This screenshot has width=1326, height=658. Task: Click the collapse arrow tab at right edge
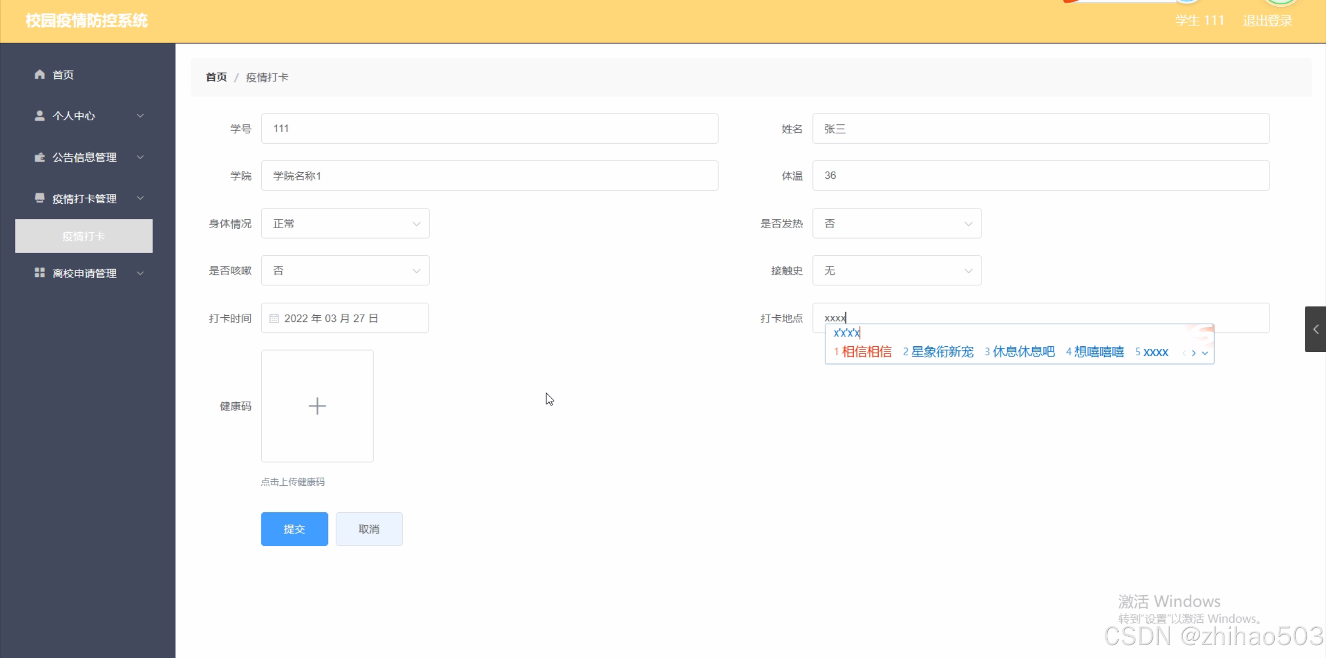coord(1315,329)
